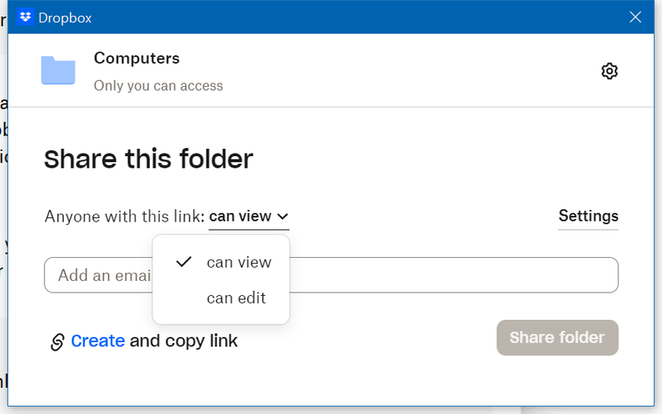
Task: Click the blue Computers folder icon
Action: 58,70
